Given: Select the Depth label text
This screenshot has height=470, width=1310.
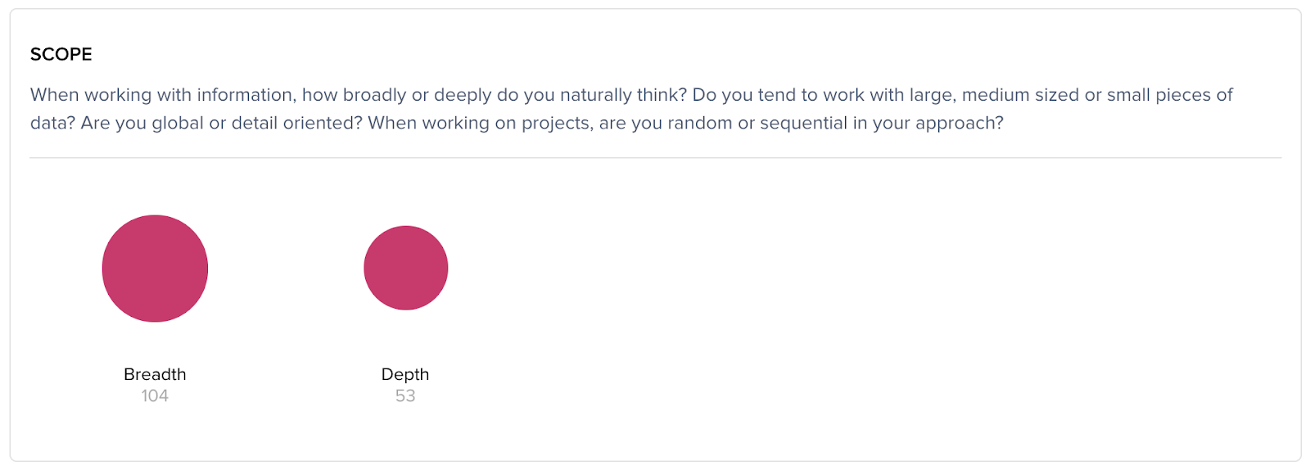Looking at the screenshot, I should pyautogui.click(x=405, y=374).
